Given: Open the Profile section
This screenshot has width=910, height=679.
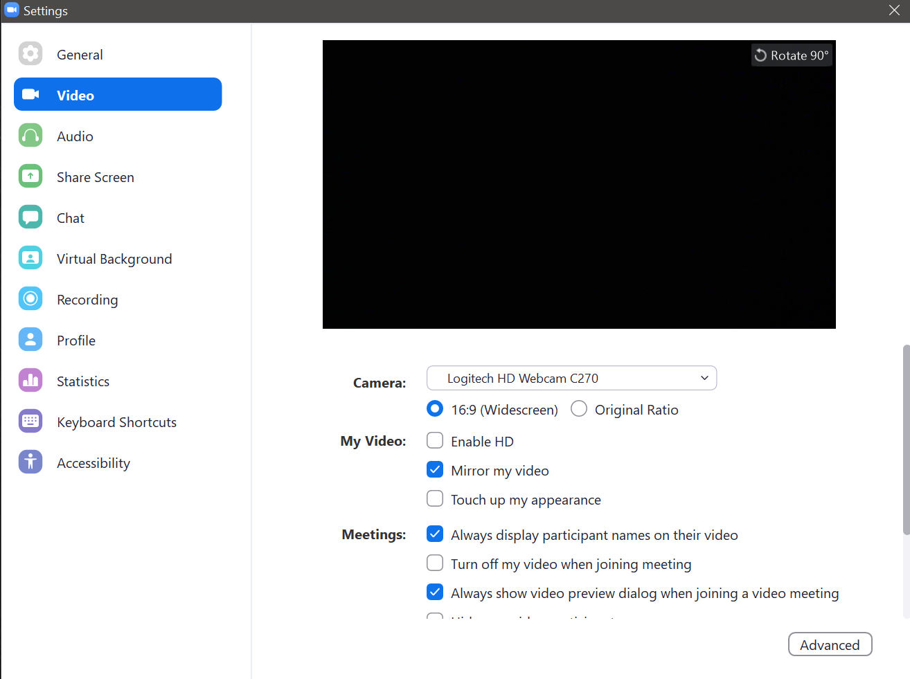Looking at the screenshot, I should coord(118,340).
